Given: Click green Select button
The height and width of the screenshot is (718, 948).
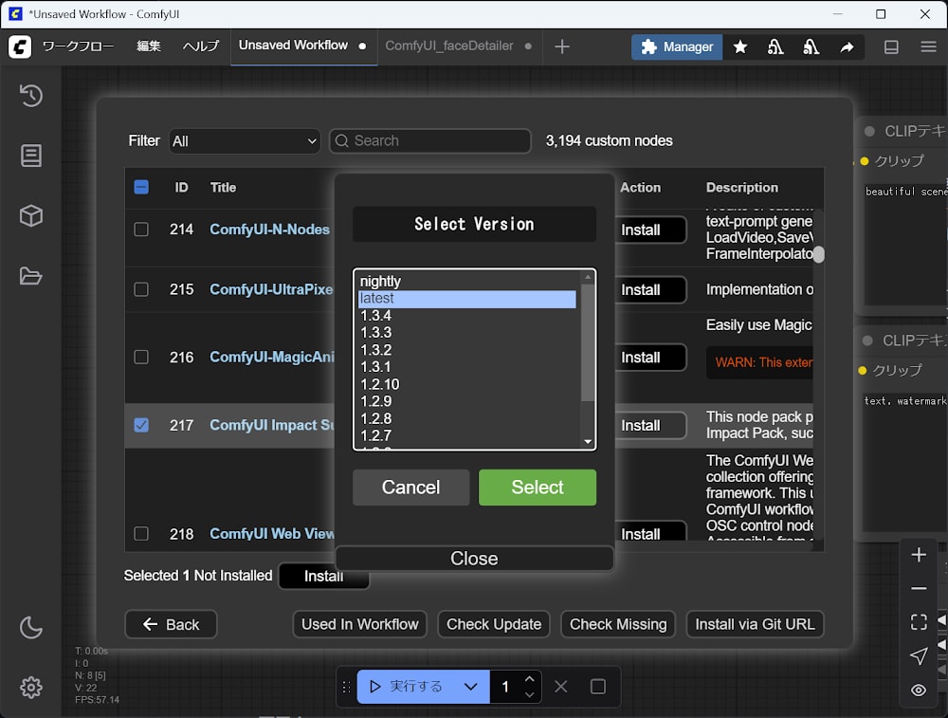Looking at the screenshot, I should tap(537, 488).
